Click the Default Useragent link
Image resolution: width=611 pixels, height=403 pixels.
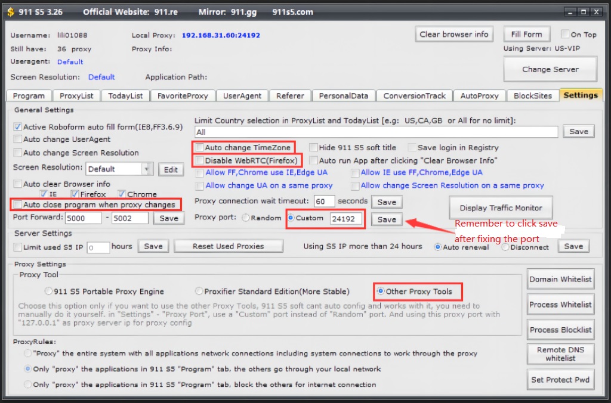(x=70, y=62)
